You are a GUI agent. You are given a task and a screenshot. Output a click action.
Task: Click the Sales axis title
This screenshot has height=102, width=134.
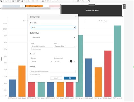click(1, 59)
